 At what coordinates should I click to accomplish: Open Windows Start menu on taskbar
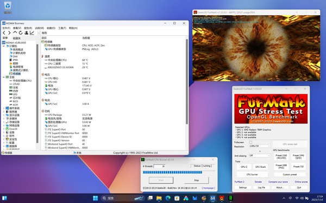96,198
